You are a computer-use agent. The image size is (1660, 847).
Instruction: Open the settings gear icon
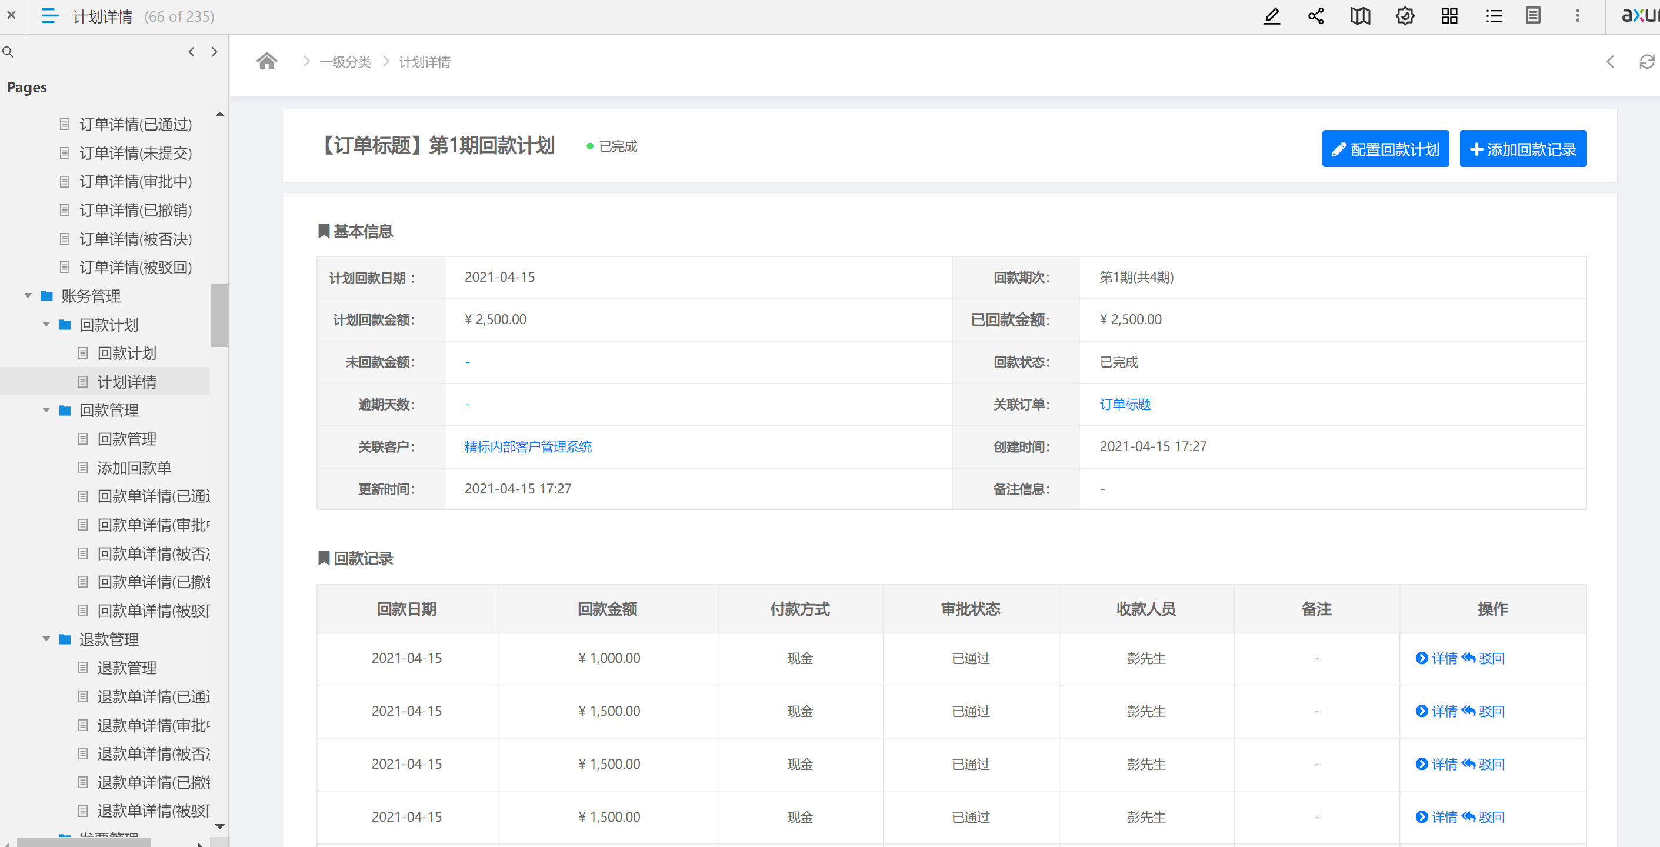1405,16
